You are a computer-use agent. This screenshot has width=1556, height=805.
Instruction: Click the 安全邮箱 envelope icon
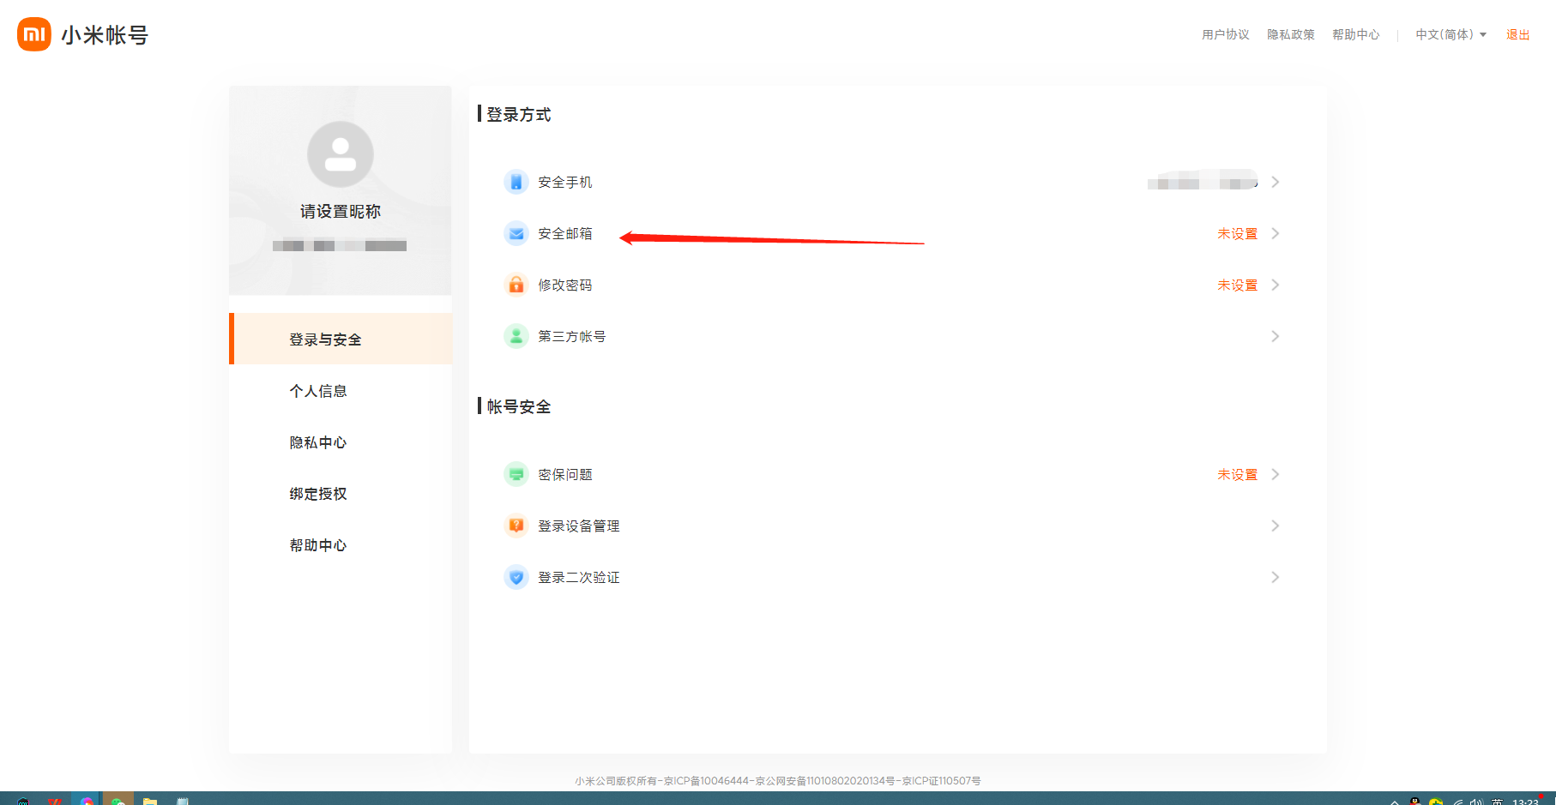pos(516,233)
